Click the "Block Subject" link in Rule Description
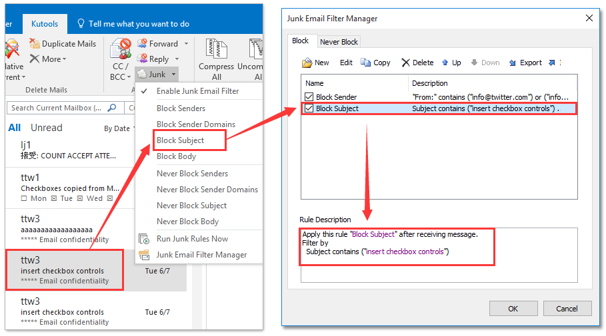Image resolution: width=606 pixels, height=336 pixels. tap(373, 234)
